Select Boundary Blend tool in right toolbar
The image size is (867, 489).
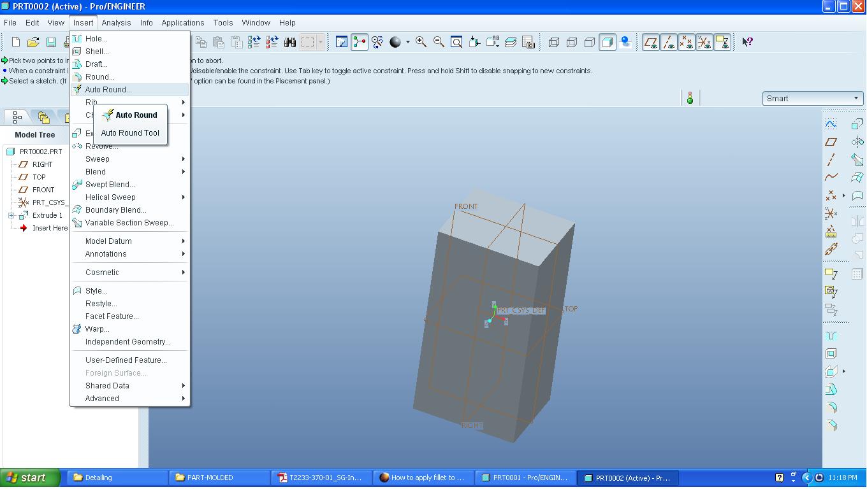[857, 177]
